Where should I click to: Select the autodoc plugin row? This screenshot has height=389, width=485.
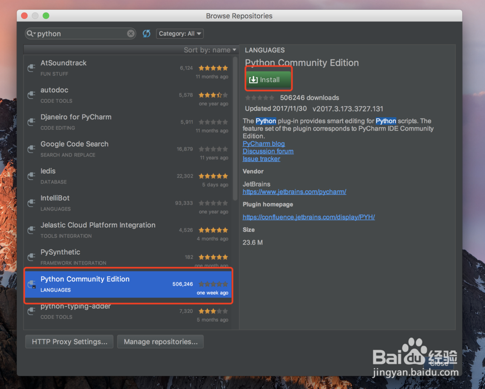128,95
